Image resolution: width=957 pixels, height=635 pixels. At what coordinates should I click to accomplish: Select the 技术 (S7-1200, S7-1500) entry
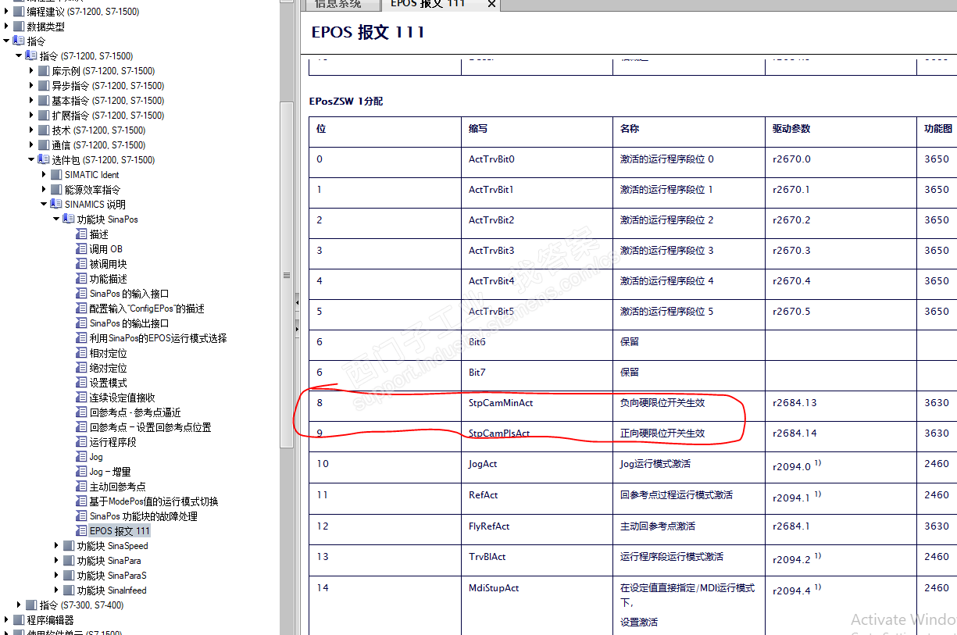(98, 130)
